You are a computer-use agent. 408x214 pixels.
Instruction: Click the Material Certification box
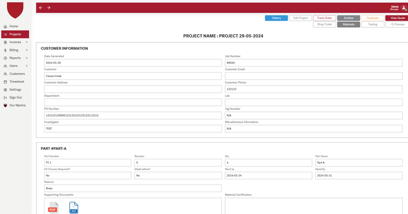(x=314, y=206)
